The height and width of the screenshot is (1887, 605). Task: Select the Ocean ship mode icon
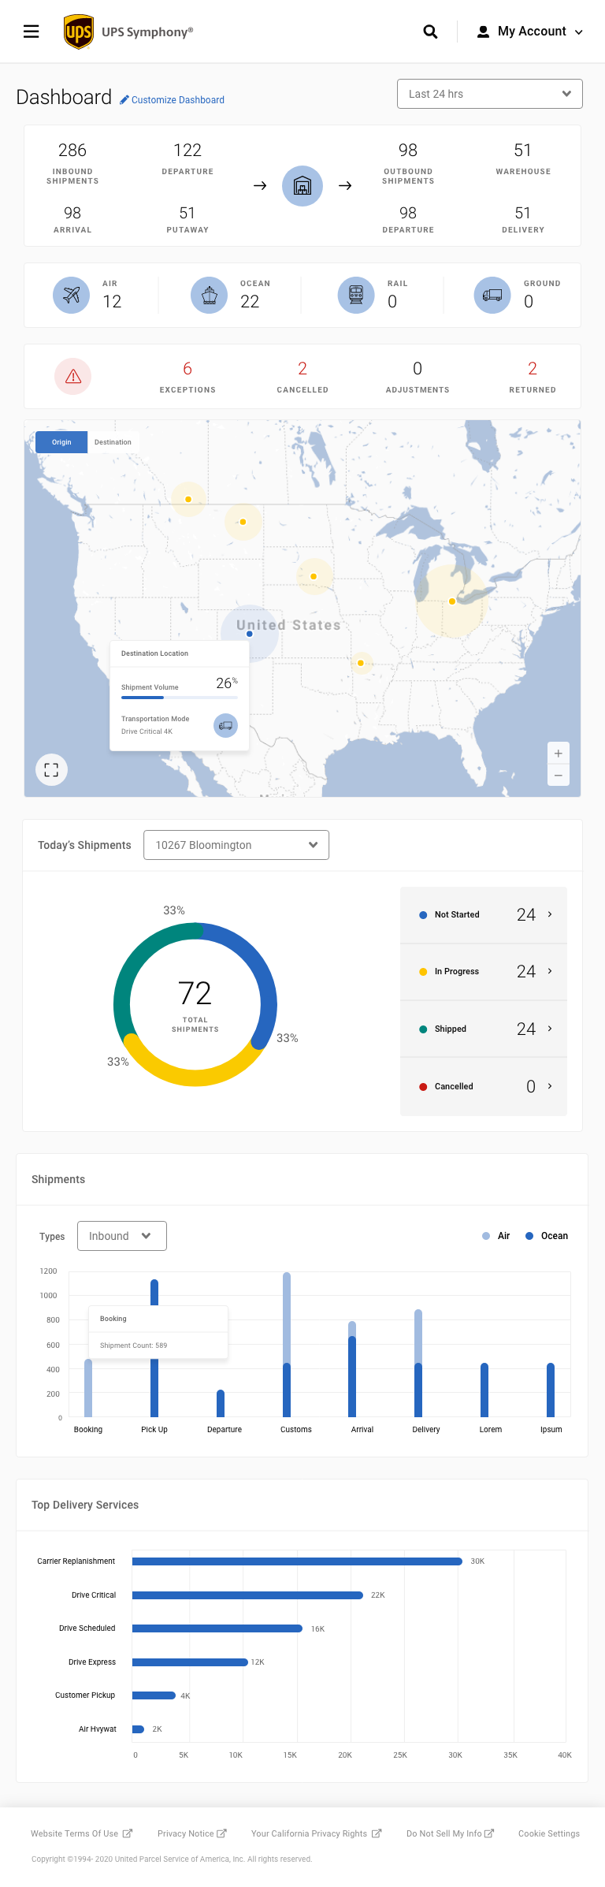(x=210, y=296)
